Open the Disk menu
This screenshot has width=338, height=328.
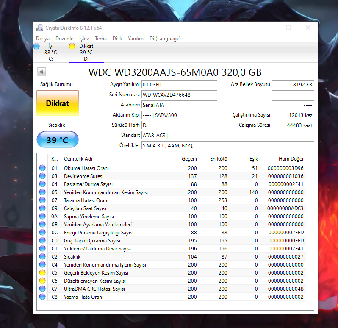coord(117,39)
